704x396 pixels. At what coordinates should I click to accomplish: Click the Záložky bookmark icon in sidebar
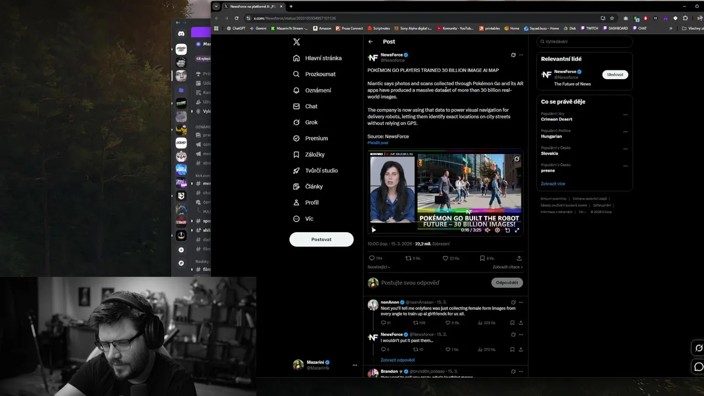click(296, 155)
